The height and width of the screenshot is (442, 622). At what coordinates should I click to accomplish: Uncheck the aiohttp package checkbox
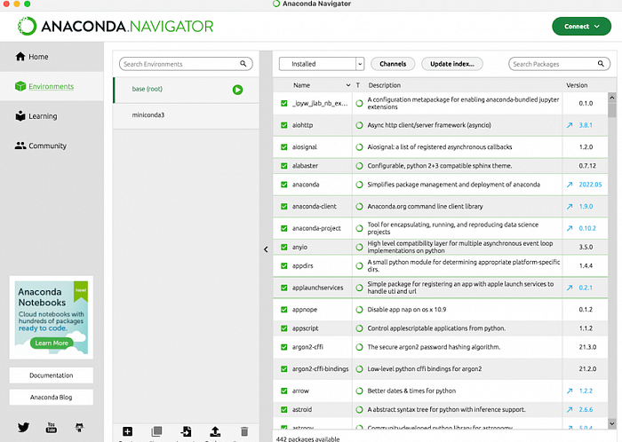284,125
